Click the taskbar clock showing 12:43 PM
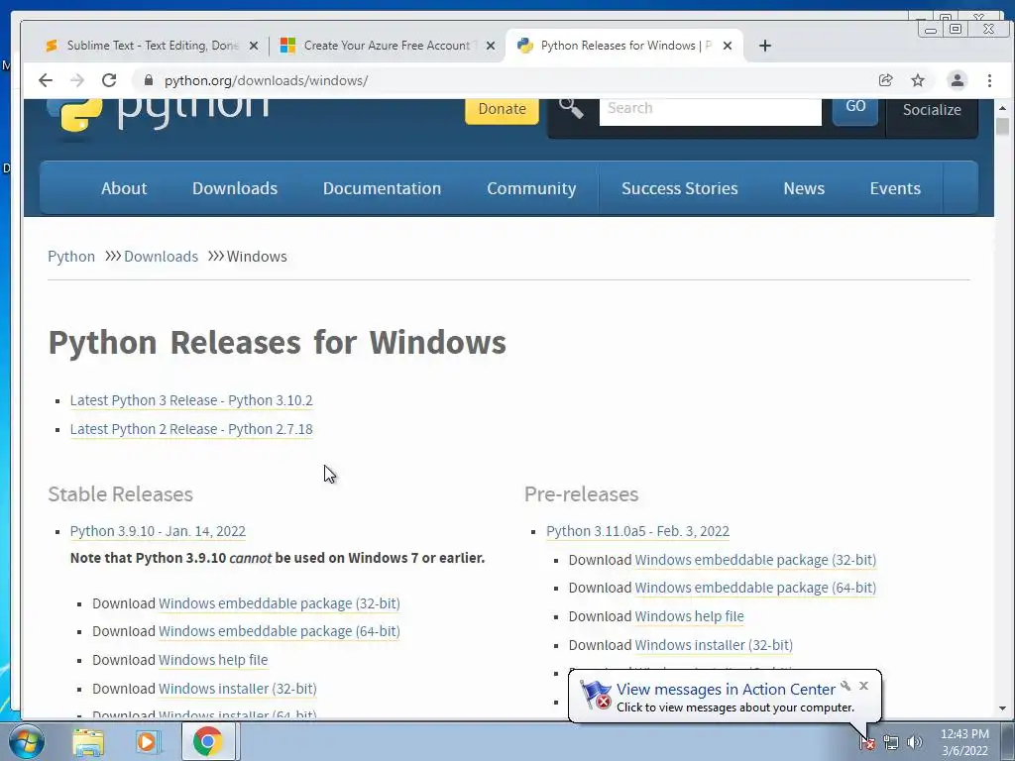 click(964, 742)
